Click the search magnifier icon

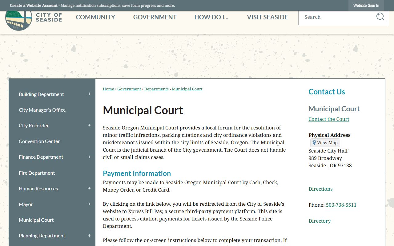point(380,17)
